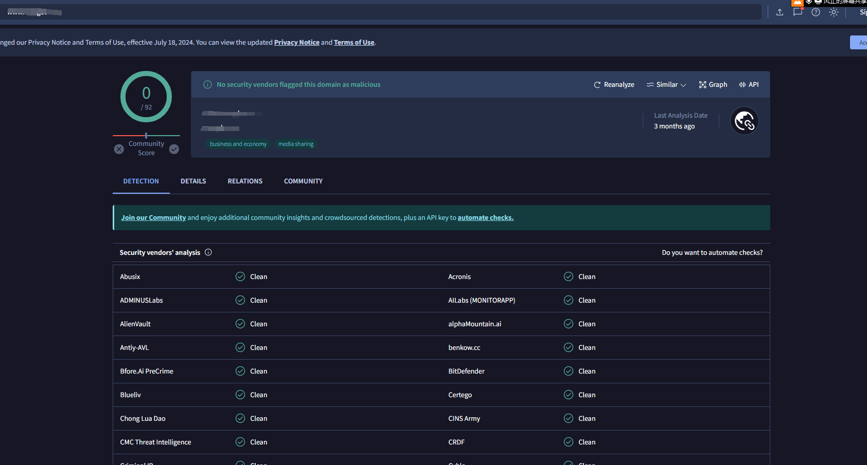This screenshot has width=867, height=465.
Task: Click the 'Chong Lua Dao' vendor name
Action: point(143,419)
